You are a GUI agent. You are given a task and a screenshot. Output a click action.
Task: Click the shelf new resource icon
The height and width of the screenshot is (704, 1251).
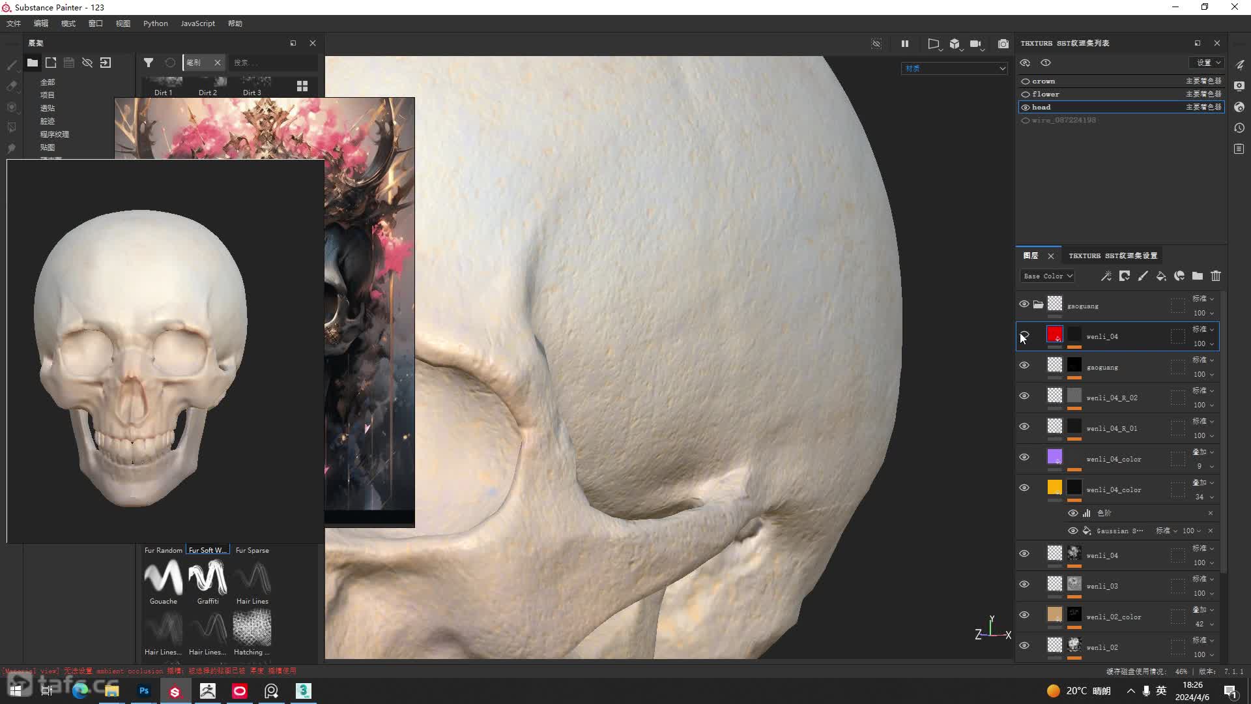click(x=51, y=63)
